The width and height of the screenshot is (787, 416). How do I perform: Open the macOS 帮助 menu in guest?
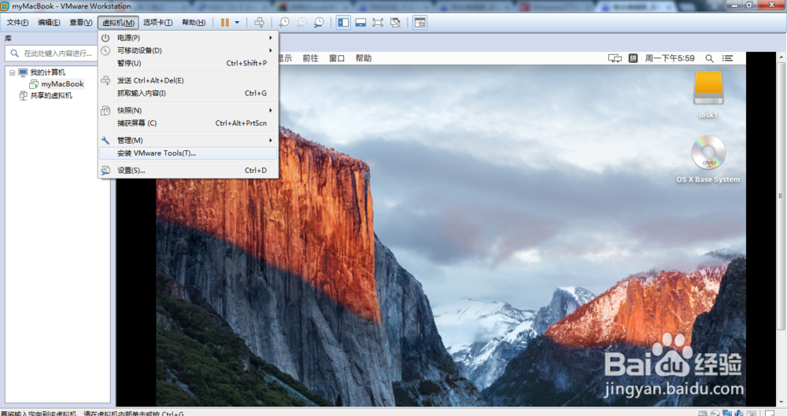(364, 58)
